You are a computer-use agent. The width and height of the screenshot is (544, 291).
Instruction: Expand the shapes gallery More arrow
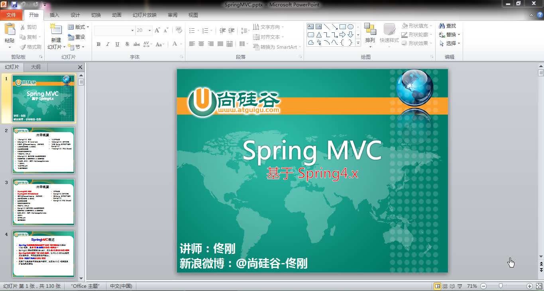pos(358,43)
